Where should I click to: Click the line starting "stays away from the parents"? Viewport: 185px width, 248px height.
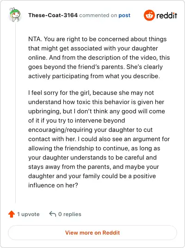[x=93, y=167]
